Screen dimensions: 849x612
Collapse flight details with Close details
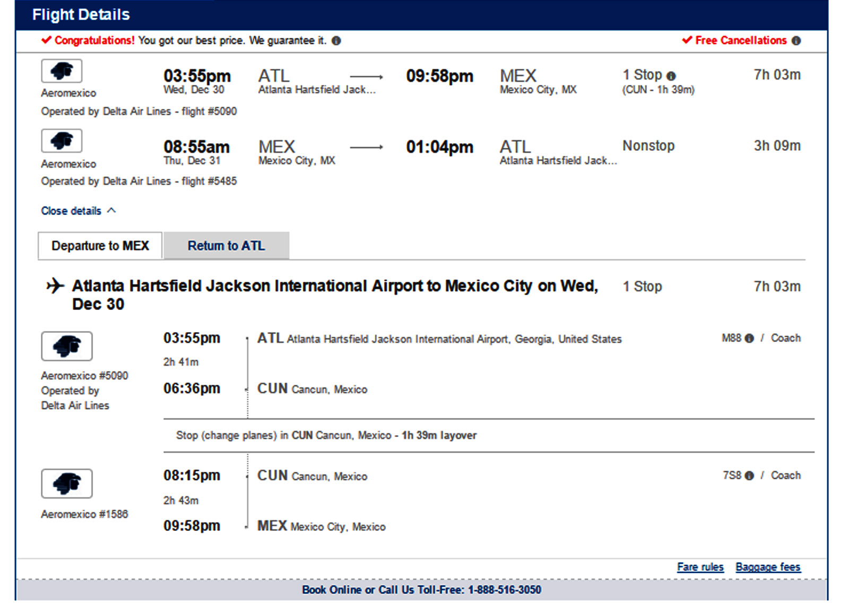(71, 211)
